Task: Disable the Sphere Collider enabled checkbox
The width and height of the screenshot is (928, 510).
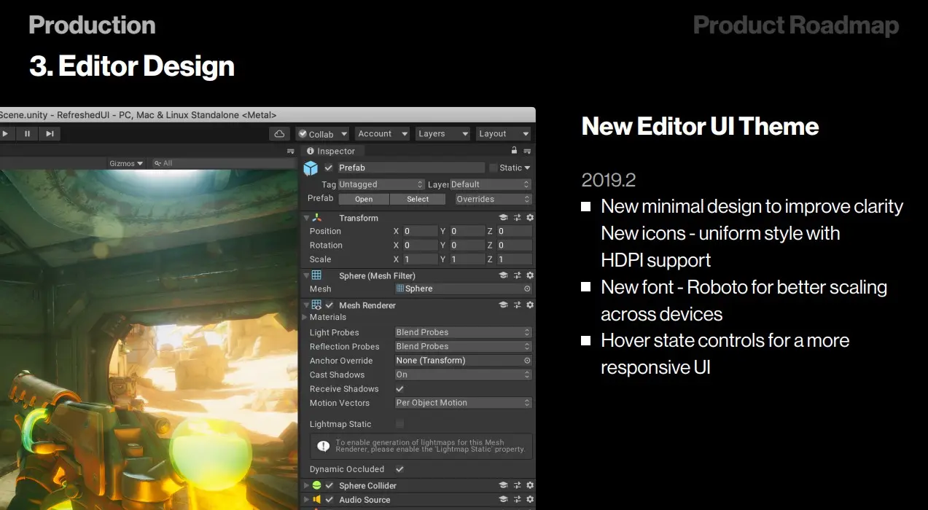Action: coord(330,485)
